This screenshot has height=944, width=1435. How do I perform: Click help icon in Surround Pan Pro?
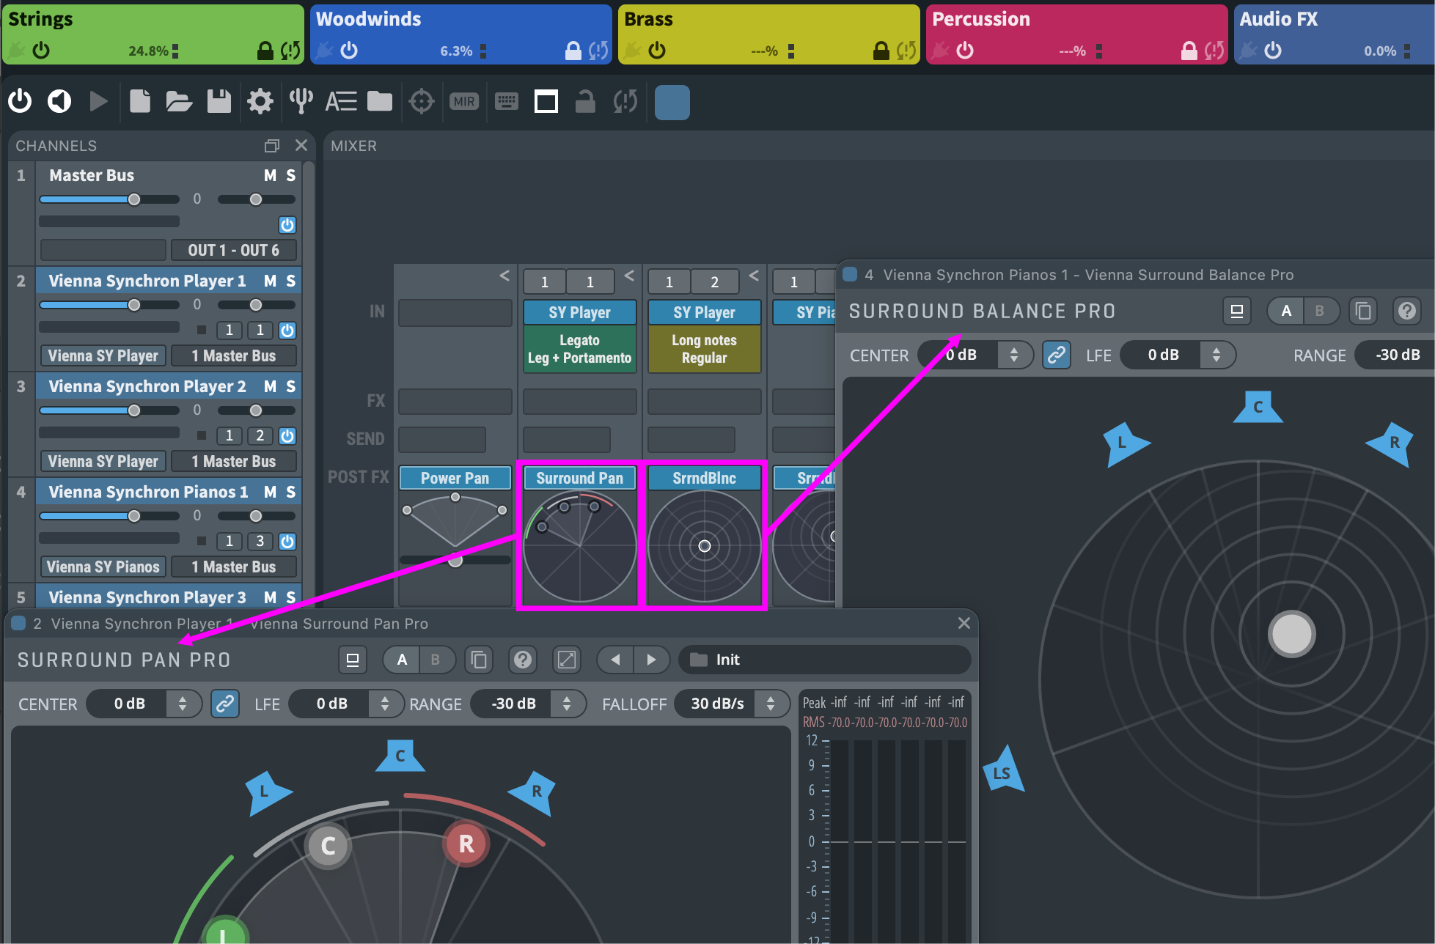coord(522,660)
